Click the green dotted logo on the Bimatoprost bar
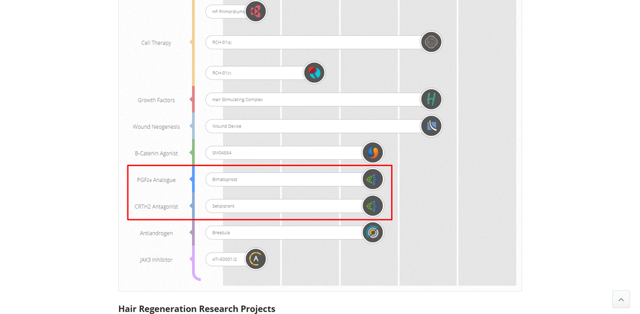This screenshot has width=640, height=314. 372,179
